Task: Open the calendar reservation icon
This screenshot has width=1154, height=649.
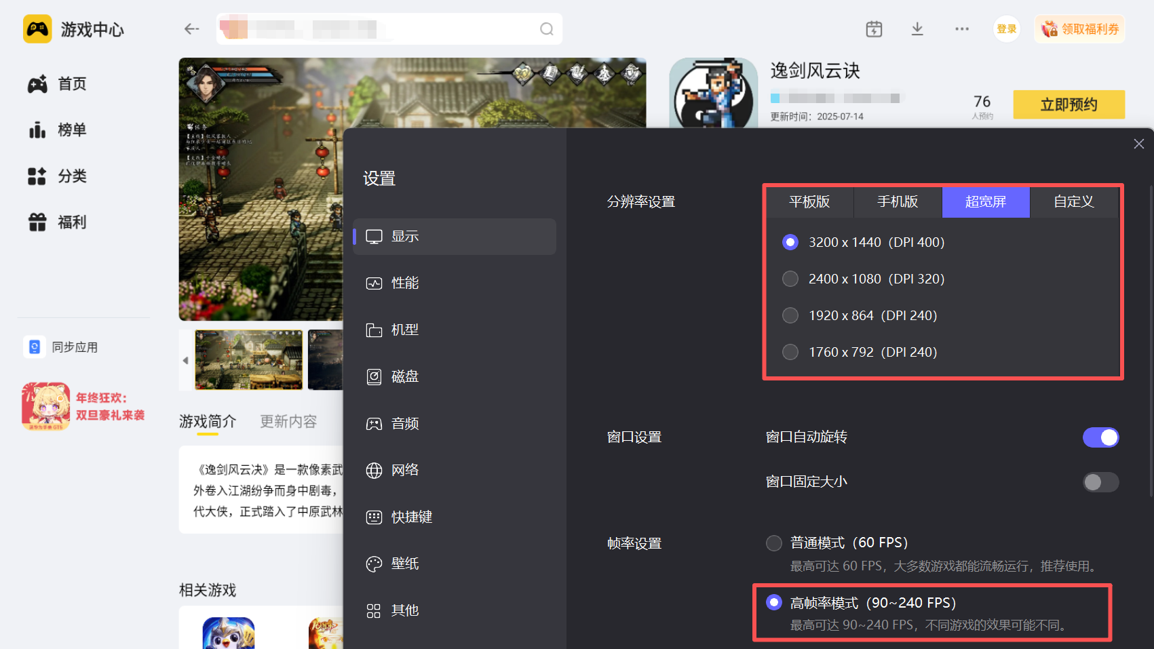Action: point(874,29)
